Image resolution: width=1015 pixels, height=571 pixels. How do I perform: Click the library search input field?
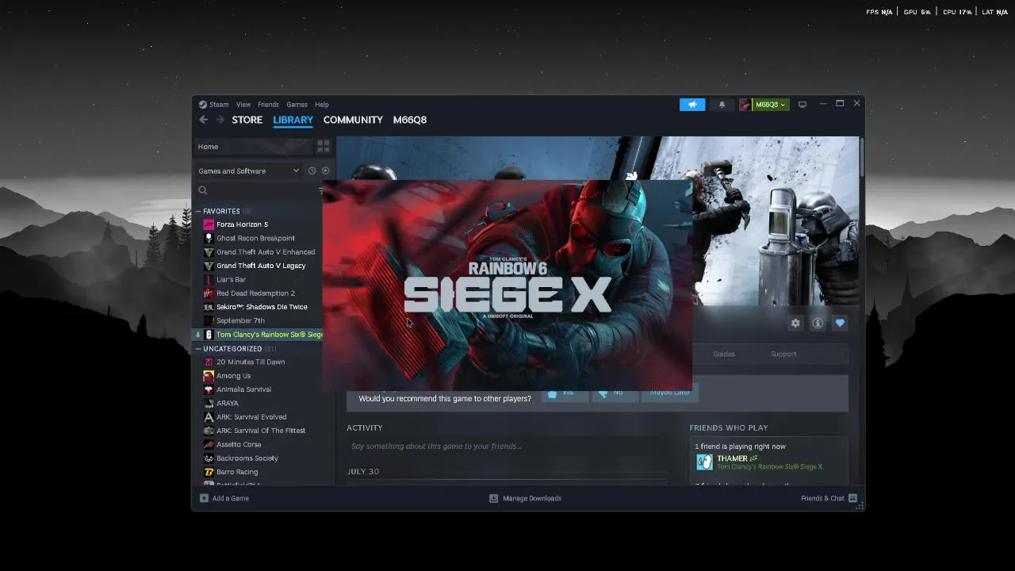point(260,190)
